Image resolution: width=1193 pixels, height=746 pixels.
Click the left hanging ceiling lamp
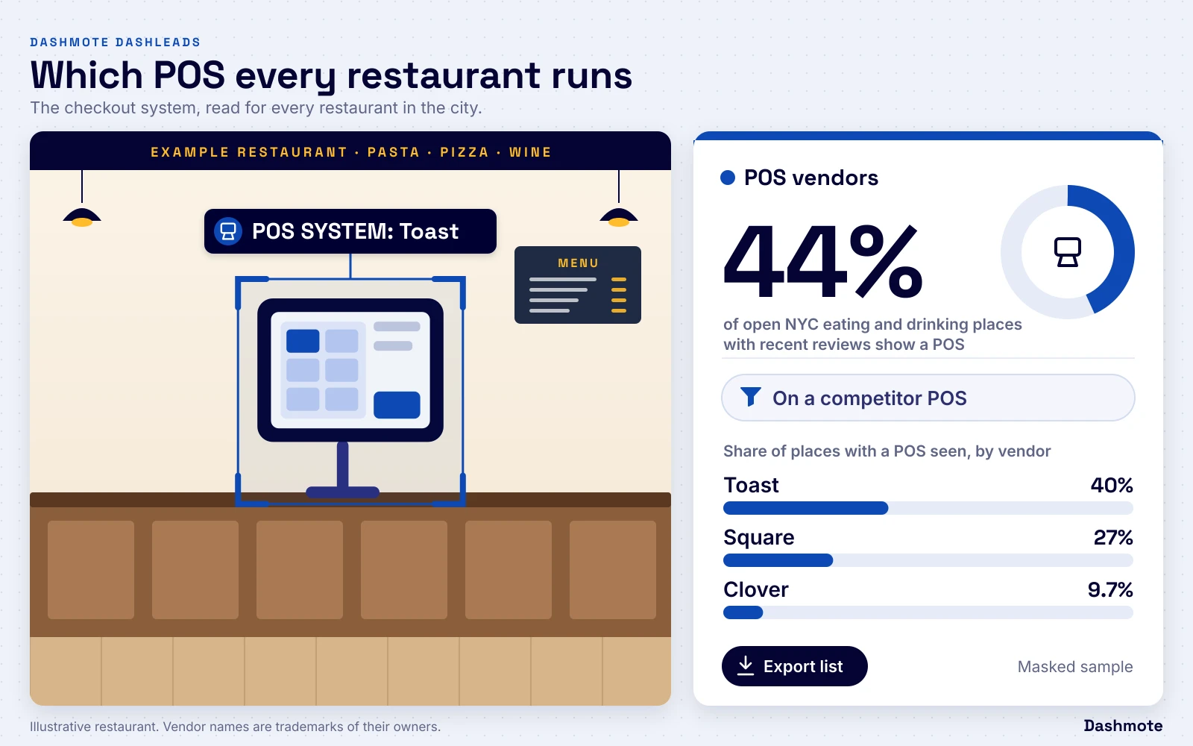(82, 216)
